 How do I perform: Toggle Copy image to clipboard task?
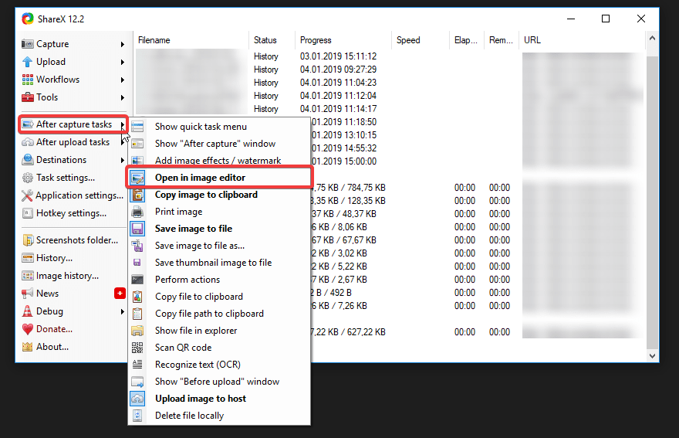point(219,195)
